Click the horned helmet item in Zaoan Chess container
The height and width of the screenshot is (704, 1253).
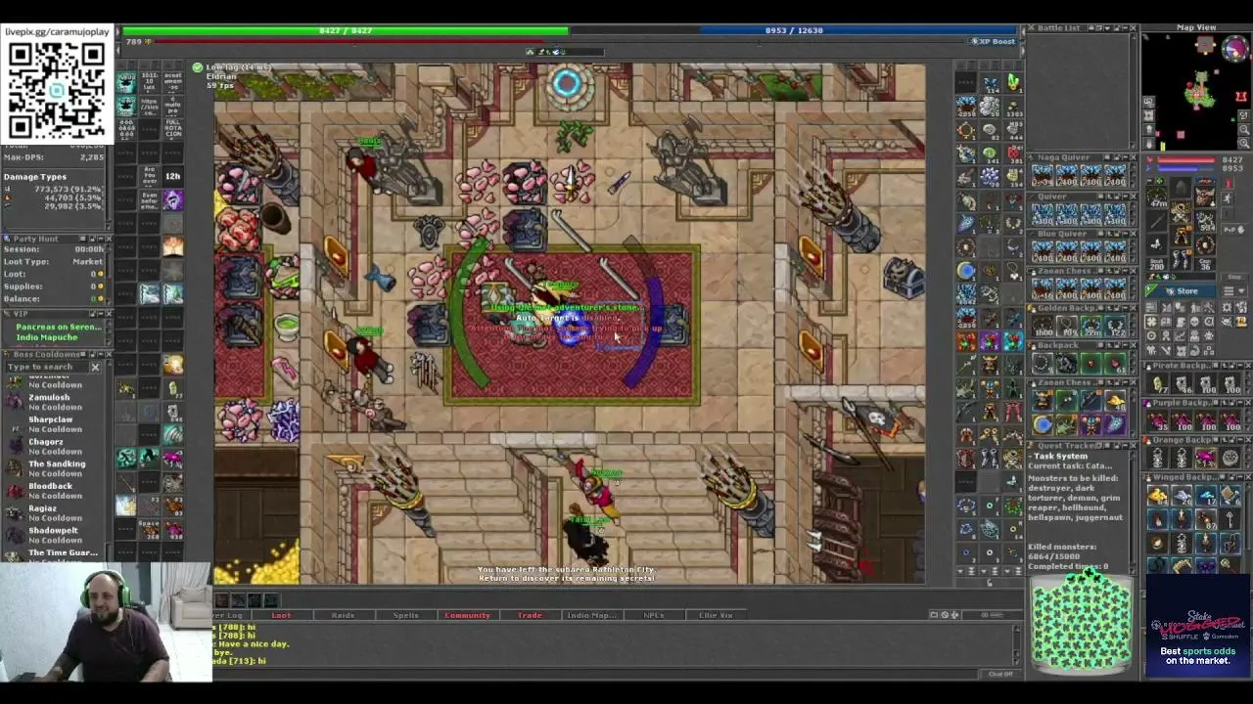(x=1042, y=401)
